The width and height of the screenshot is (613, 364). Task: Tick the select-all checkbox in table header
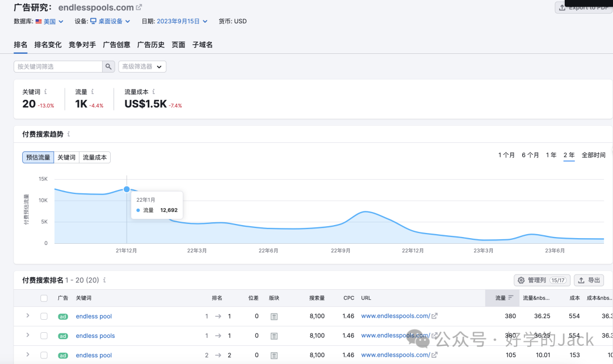tap(44, 298)
